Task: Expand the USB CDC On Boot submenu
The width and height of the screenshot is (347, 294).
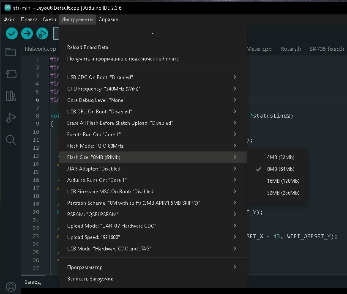Action: pyautogui.click(x=153, y=77)
